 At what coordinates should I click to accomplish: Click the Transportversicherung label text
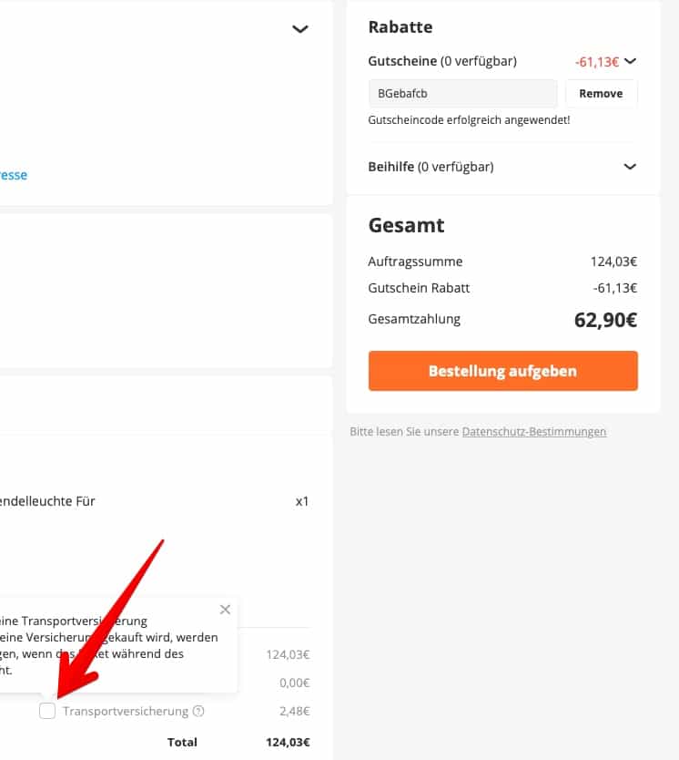(x=126, y=711)
